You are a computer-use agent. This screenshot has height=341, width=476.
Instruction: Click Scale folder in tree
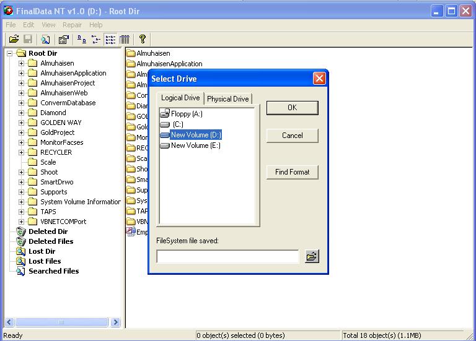pyautogui.click(x=42, y=162)
